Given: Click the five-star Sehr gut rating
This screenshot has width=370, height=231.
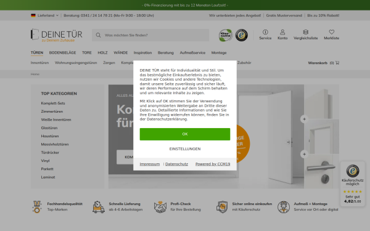Looking at the screenshot, I should pos(353,192).
